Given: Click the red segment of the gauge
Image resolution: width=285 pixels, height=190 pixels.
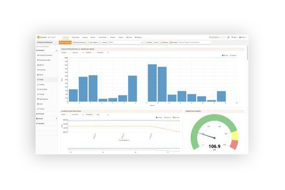Looking at the screenshot, I should tap(234, 144).
